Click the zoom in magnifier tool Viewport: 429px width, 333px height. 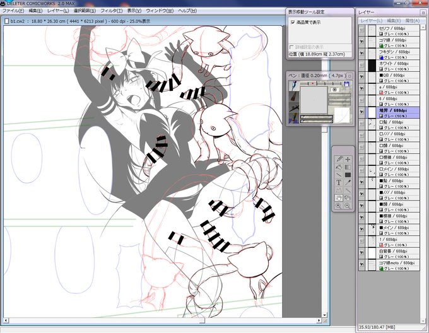339,206
